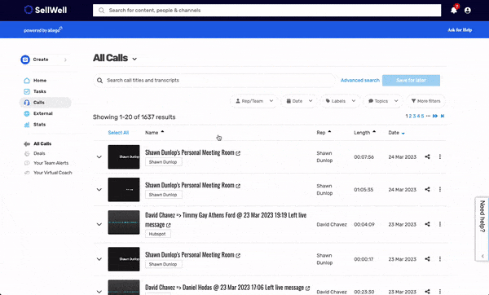Go to results page 5
This screenshot has height=295, width=489.
[x=422, y=116]
